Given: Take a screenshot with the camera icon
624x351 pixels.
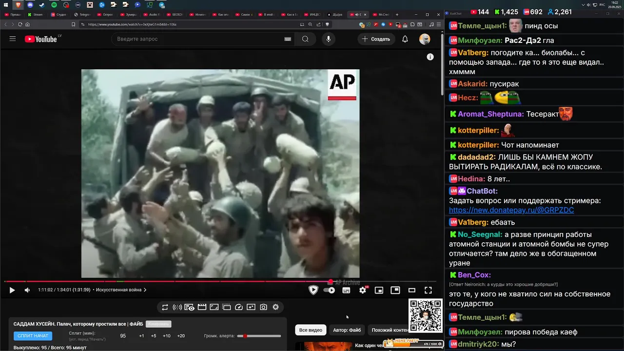Looking at the screenshot, I should (263, 307).
